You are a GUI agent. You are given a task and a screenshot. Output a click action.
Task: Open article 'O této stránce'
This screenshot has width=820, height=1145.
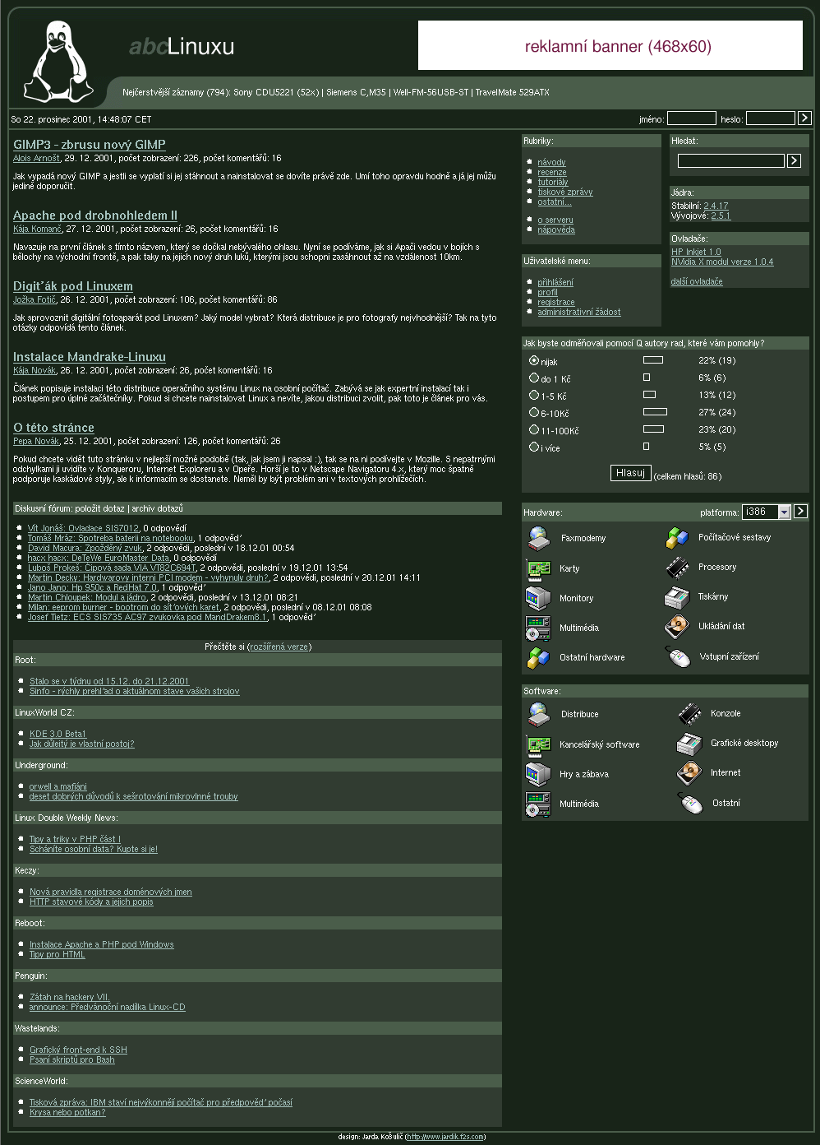pyautogui.click(x=53, y=428)
